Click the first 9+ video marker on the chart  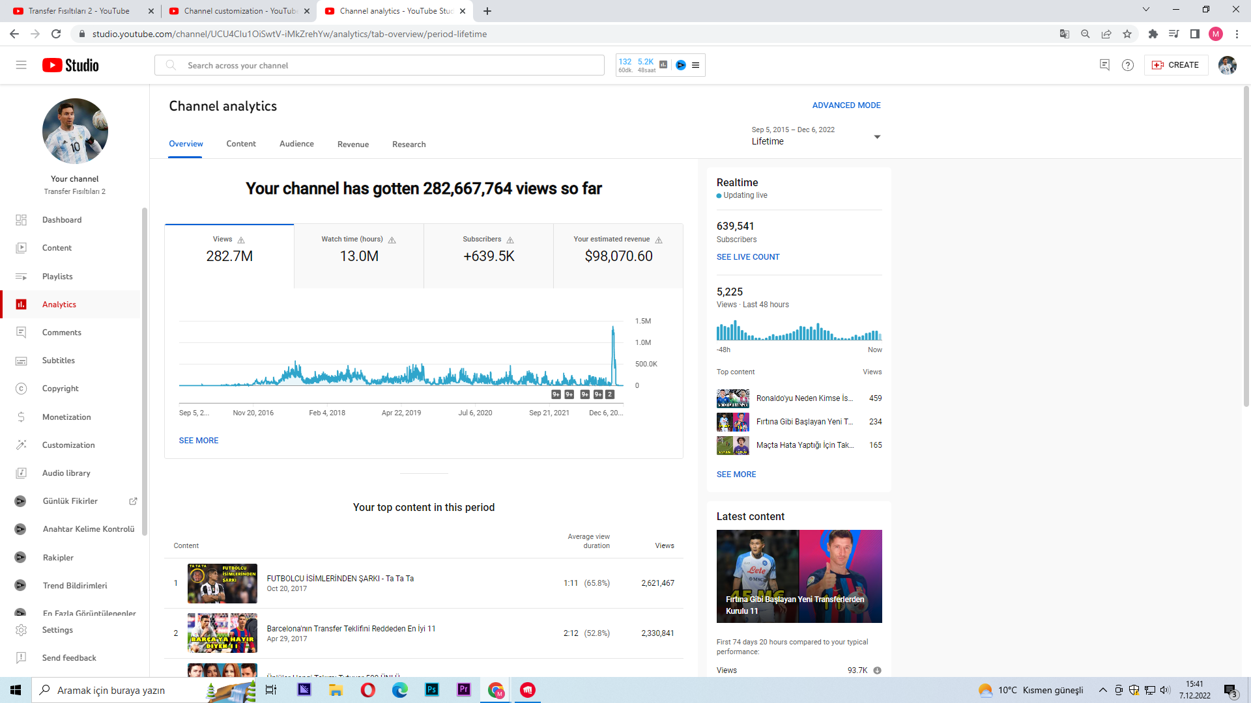pos(556,394)
